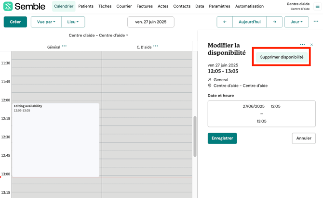
Task: Open the Automatisation tab
Action: pos(249,6)
